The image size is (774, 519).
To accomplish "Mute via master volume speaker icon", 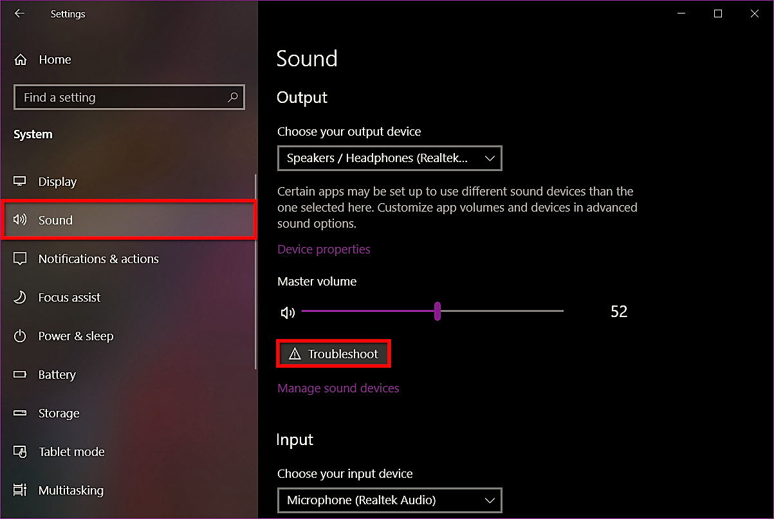I will pos(288,313).
